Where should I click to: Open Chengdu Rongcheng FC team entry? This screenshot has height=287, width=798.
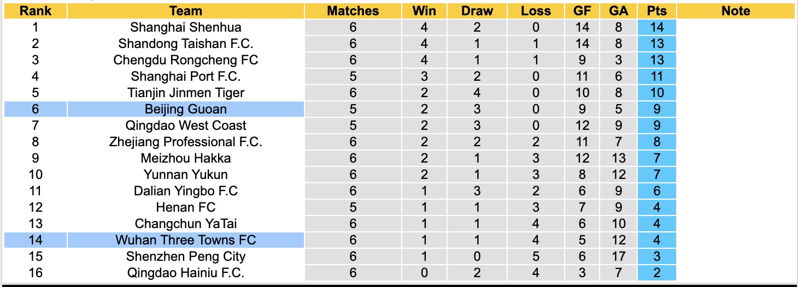[186, 60]
